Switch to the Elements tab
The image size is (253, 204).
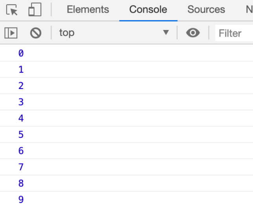88,9
